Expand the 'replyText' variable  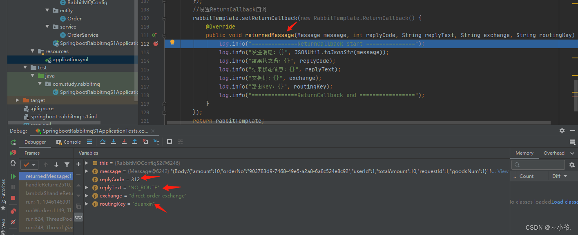click(87, 188)
